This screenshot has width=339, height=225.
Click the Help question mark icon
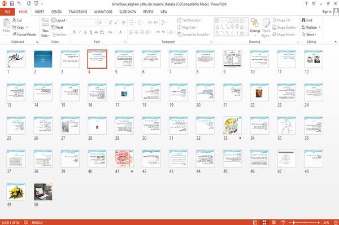click(306, 4)
